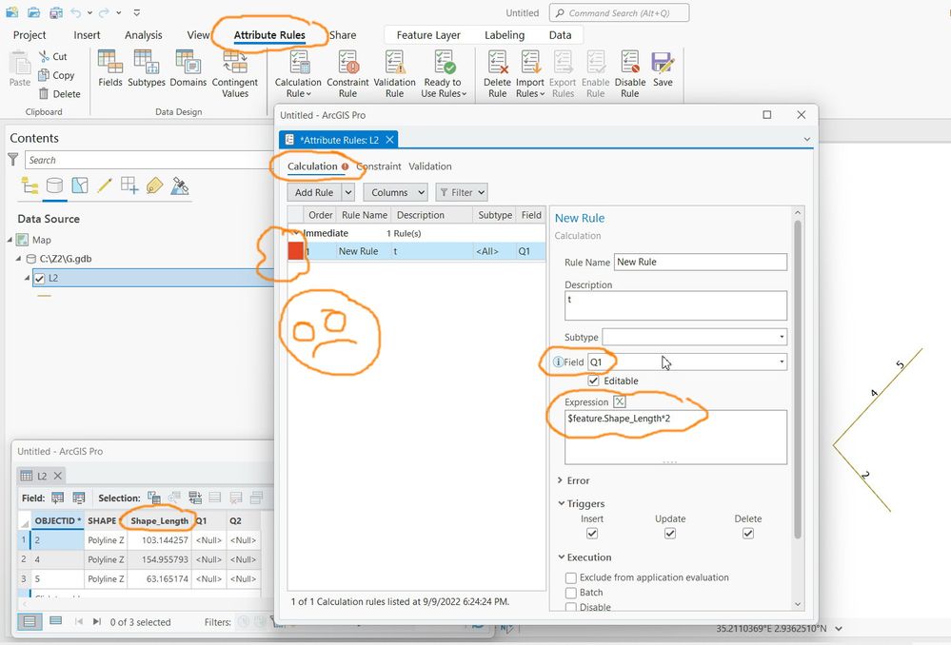Click the red rule status swatch
951x645 pixels.
coord(295,251)
